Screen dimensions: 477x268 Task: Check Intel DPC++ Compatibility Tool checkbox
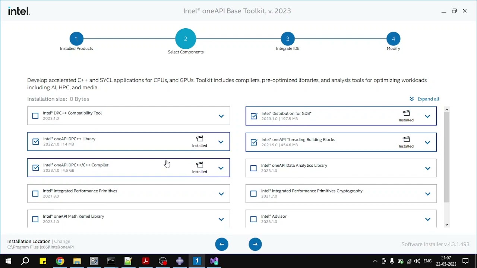pyautogui.click(x=35, y=116)
